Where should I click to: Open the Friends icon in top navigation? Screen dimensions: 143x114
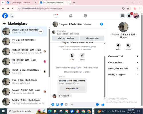pos(70,16)
